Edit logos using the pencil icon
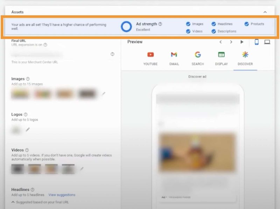The height and width of the screenshot is (209, 280). 28,129
